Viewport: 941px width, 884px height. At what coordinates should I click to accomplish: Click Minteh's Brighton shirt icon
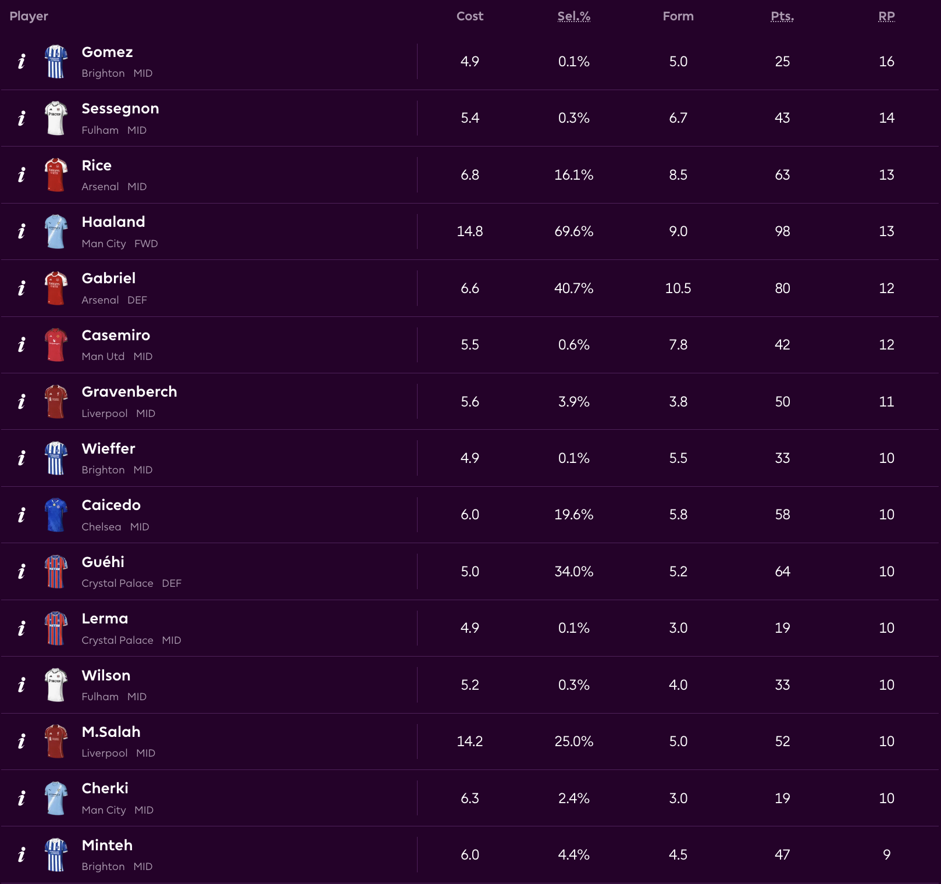click(x=56, y=855)
